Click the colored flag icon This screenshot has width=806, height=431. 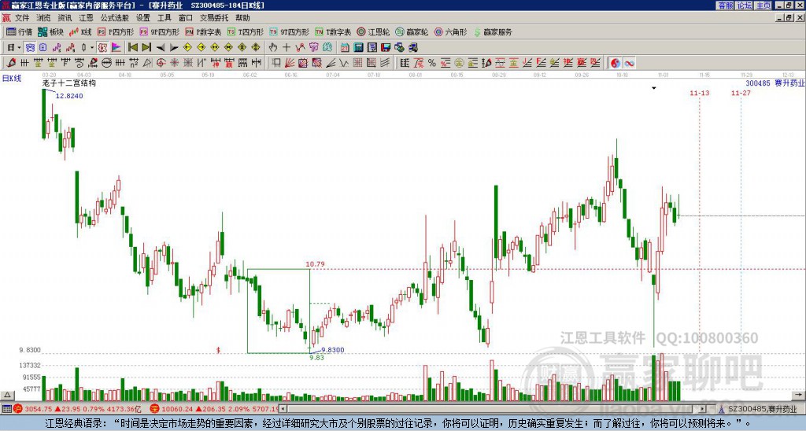coord(116,48)
